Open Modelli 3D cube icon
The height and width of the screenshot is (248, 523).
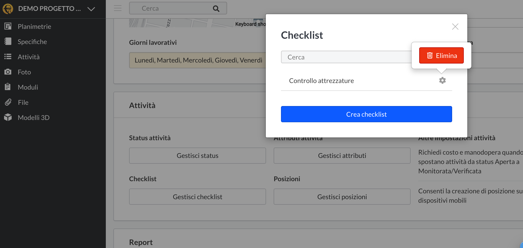point(8,117)
